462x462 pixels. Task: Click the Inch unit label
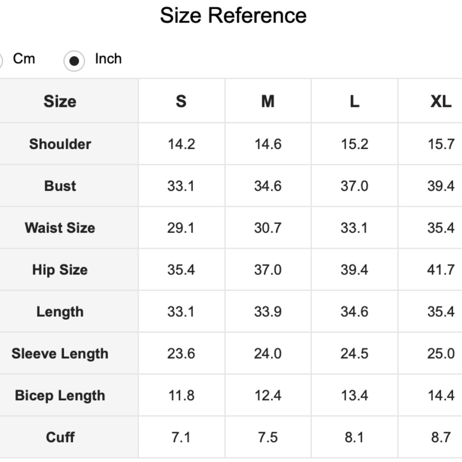point(108,59)
